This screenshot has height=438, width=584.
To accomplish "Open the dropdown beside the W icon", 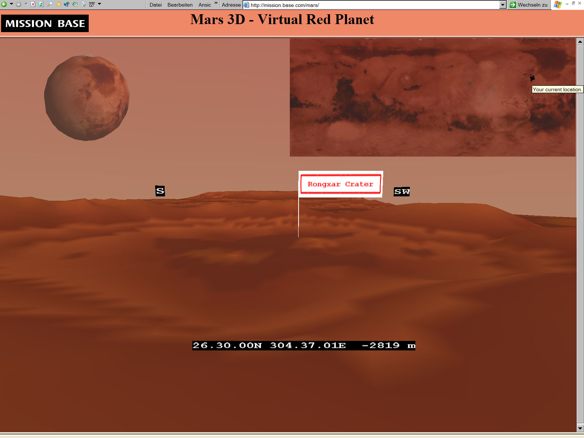I will click(99, 4).
